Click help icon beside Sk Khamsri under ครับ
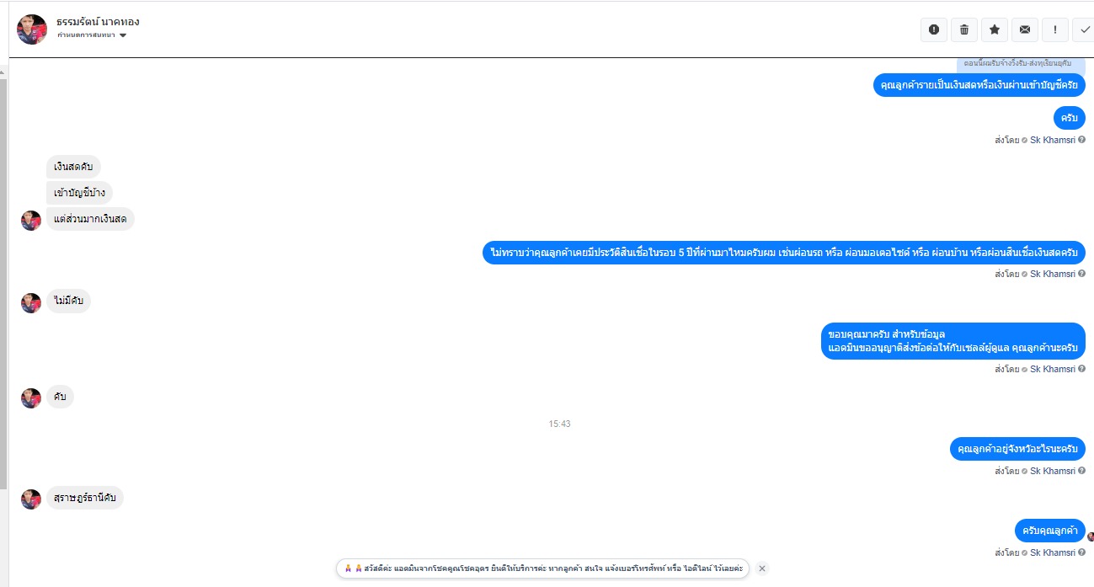 click(1081, 140)
